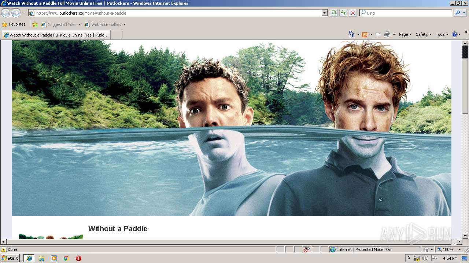Open Windows Explorer folder taskbar icon
Viewport: 469px width, 263px height.
pyautogui.click(x=41, y=258)
